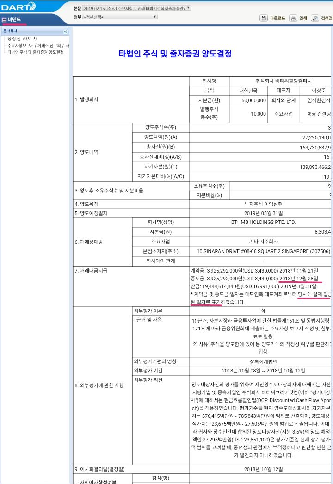Click the 자기자본대비(%)(A/C) label cell
The height and width of the screenshot is (484, 333).
161,177
